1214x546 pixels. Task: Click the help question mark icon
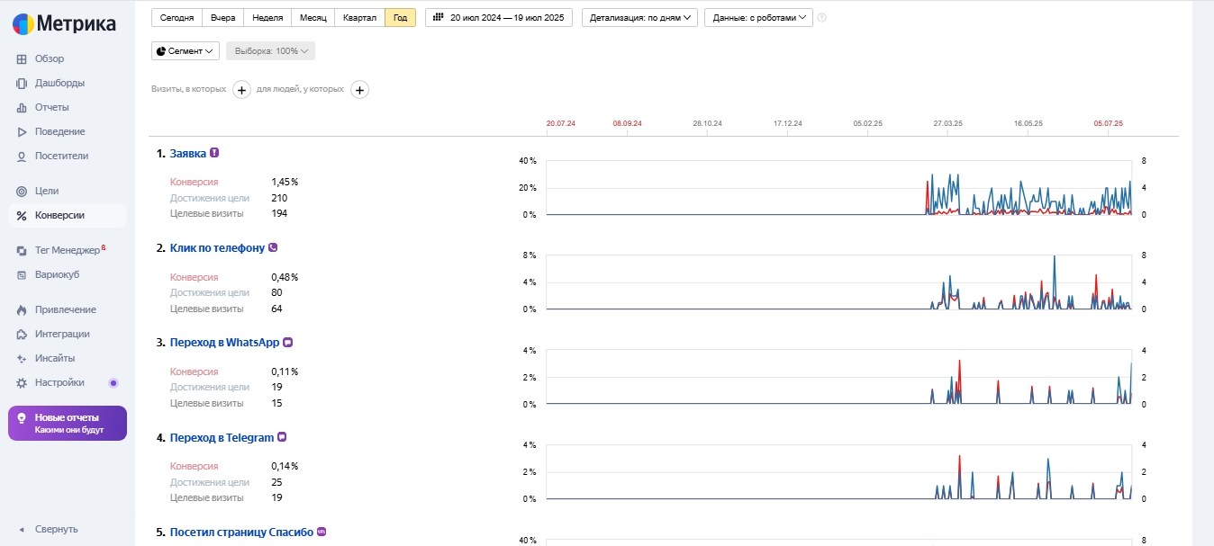[x=821, y=17]
